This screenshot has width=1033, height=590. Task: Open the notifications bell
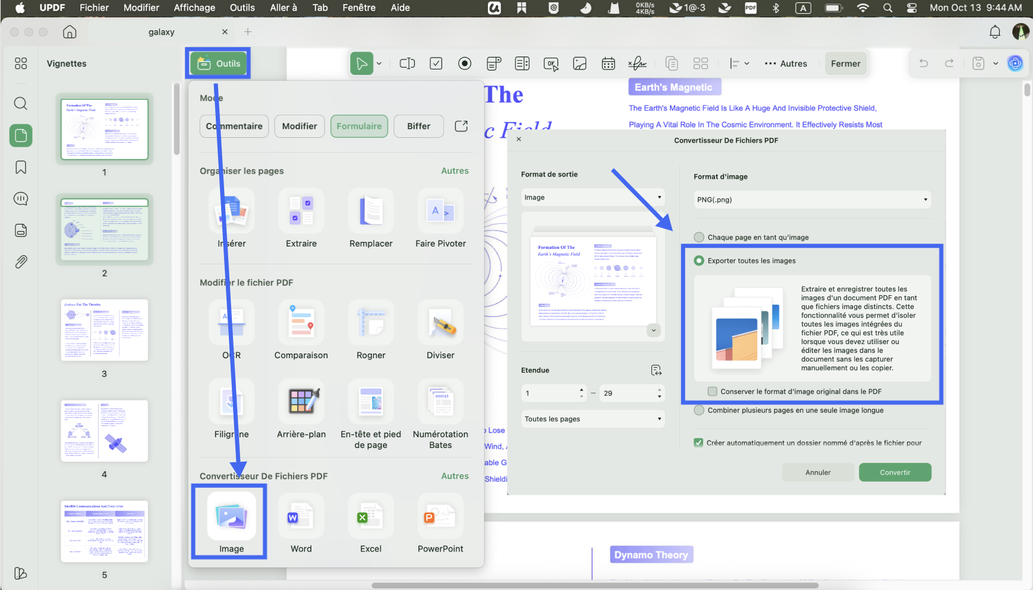[995, 32]
